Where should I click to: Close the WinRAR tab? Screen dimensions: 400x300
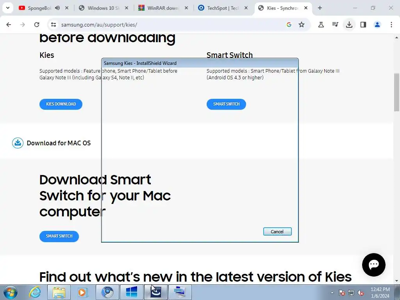point(186,8)
